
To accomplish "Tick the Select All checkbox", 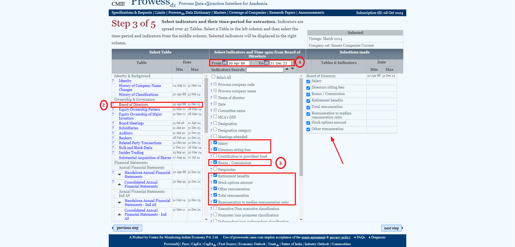I will (x=213, y=77).
